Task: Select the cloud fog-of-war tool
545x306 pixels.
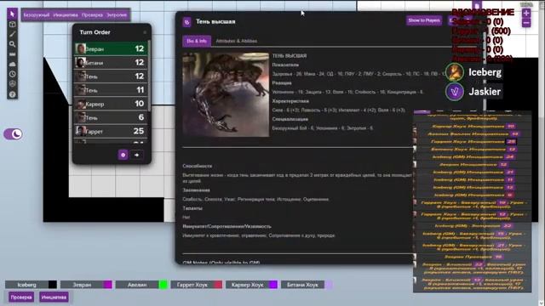Action: 13,65
